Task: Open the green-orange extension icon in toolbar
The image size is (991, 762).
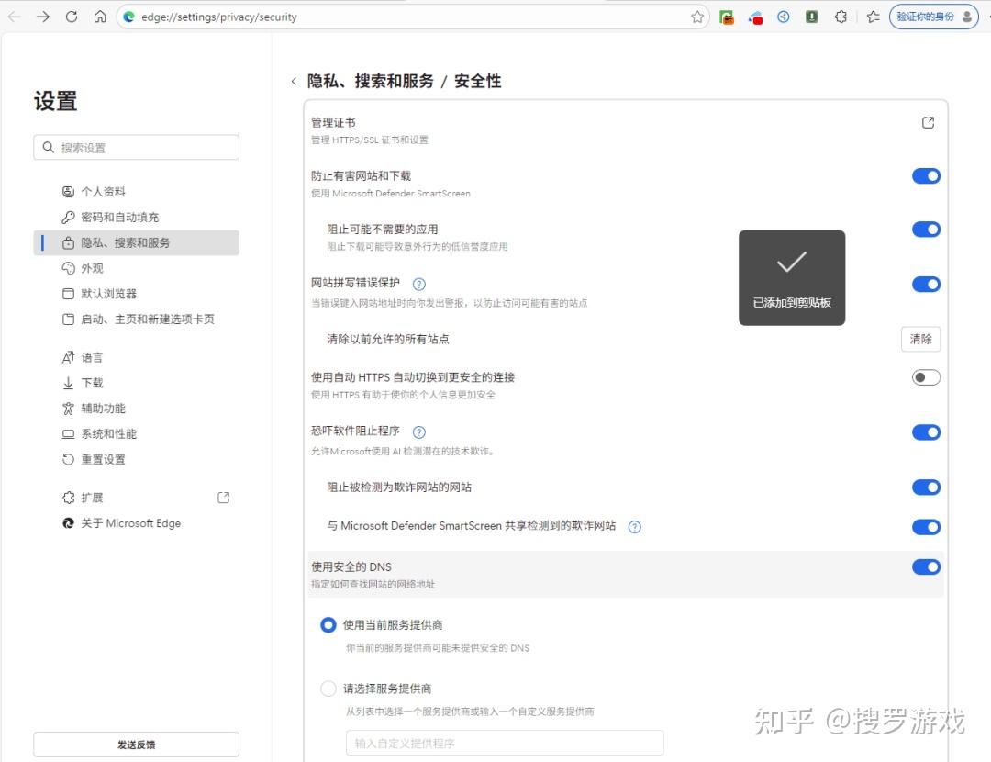Action: [x=727, y=17]
